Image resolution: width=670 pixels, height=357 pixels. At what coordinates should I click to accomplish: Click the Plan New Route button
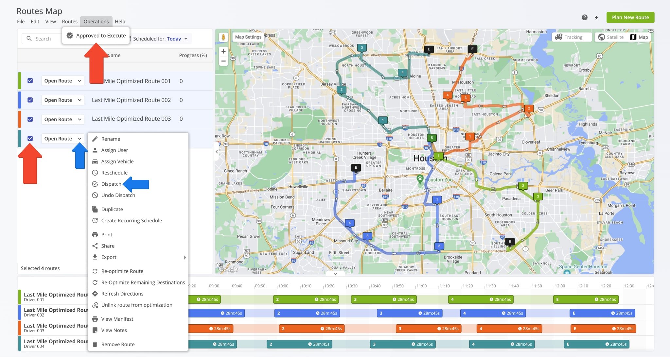630,17
